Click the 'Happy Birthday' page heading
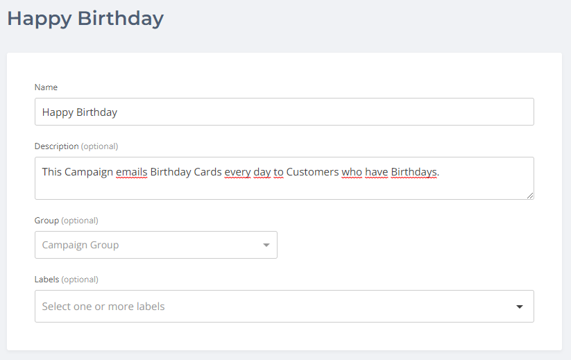Screen dimensions: 571x360 (x=85, y=19)
